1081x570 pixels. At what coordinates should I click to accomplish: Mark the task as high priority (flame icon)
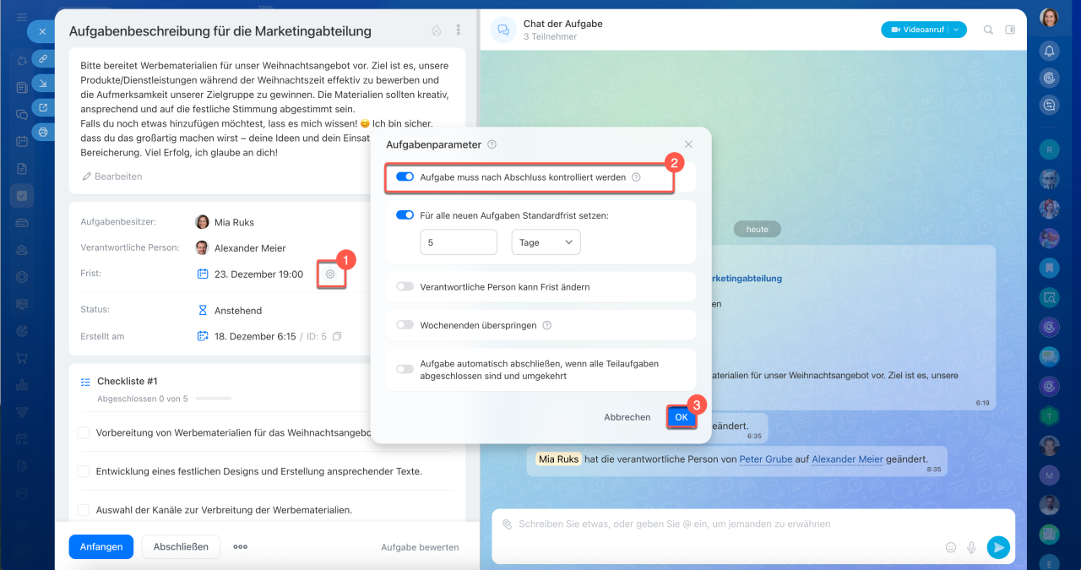click(x=437, y=30)
